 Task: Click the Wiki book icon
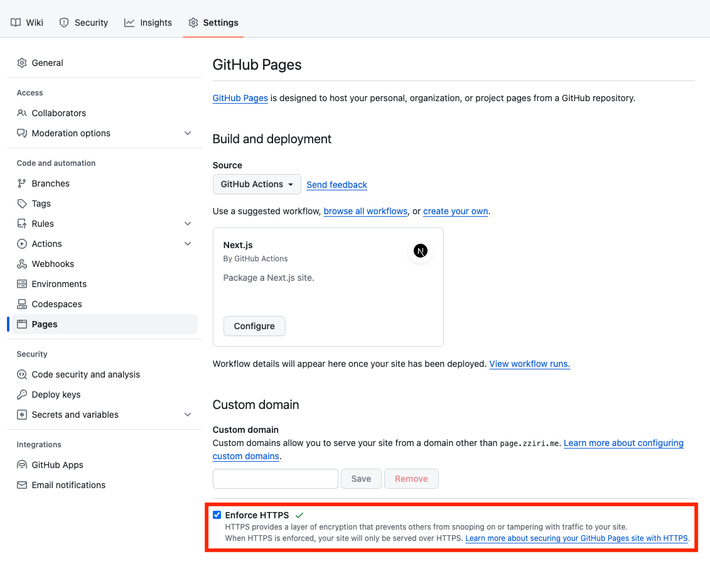pos(16,23)
